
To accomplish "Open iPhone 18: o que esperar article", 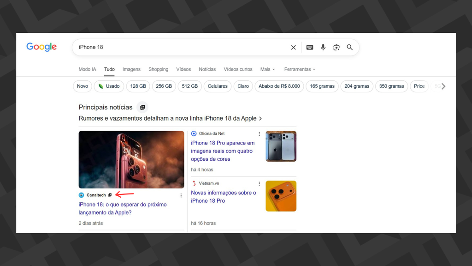I will point(123,208).
